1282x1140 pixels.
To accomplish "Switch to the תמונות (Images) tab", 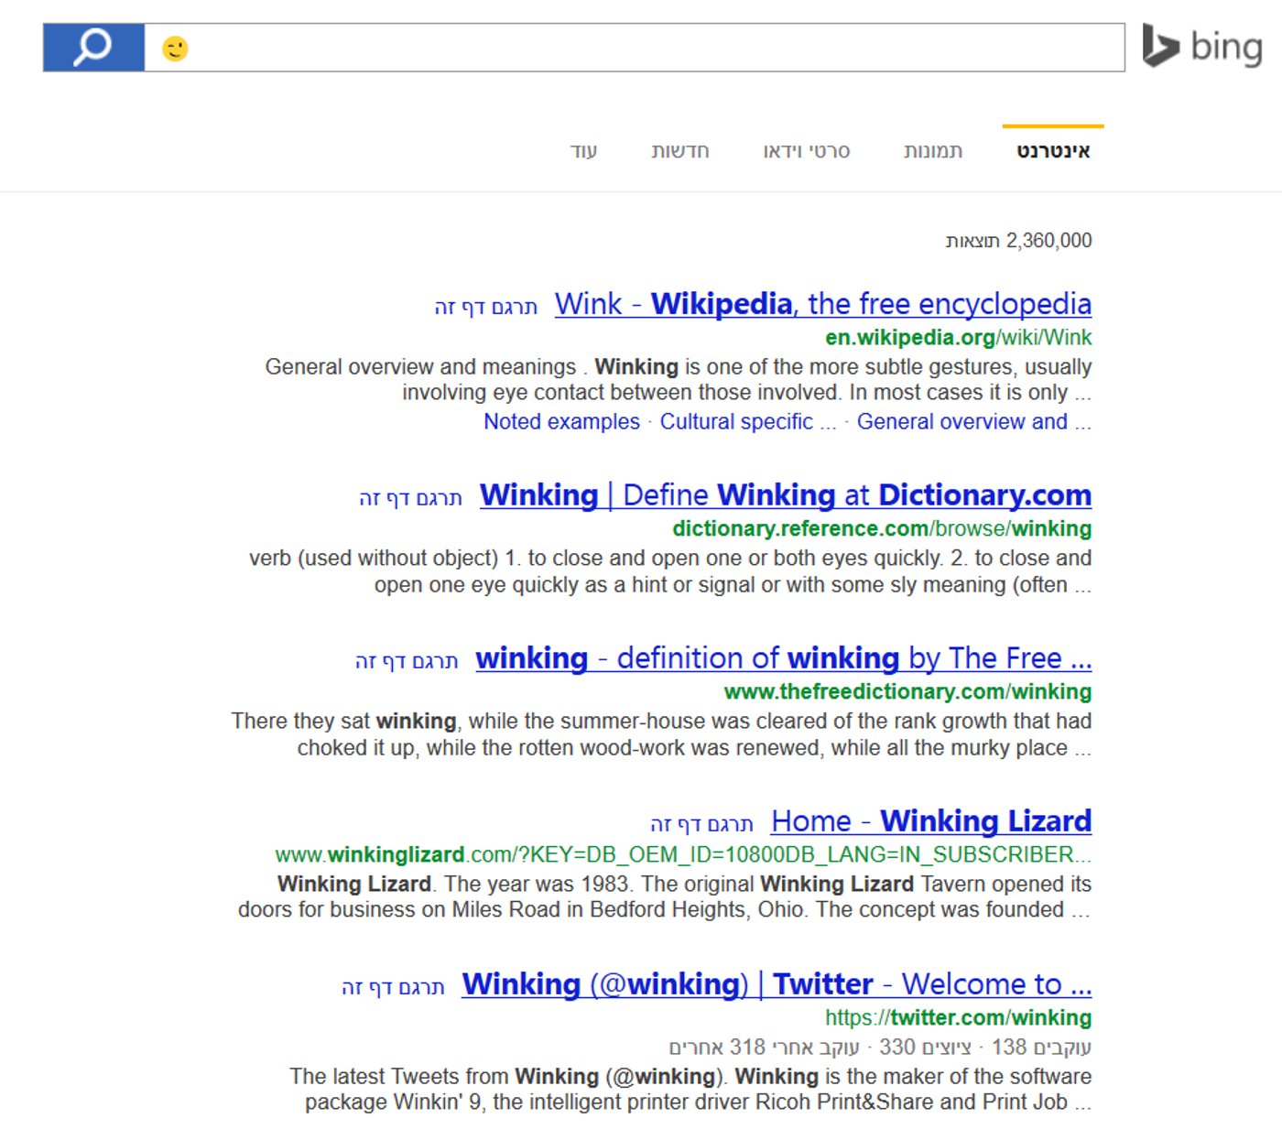I will coord(933,151).
